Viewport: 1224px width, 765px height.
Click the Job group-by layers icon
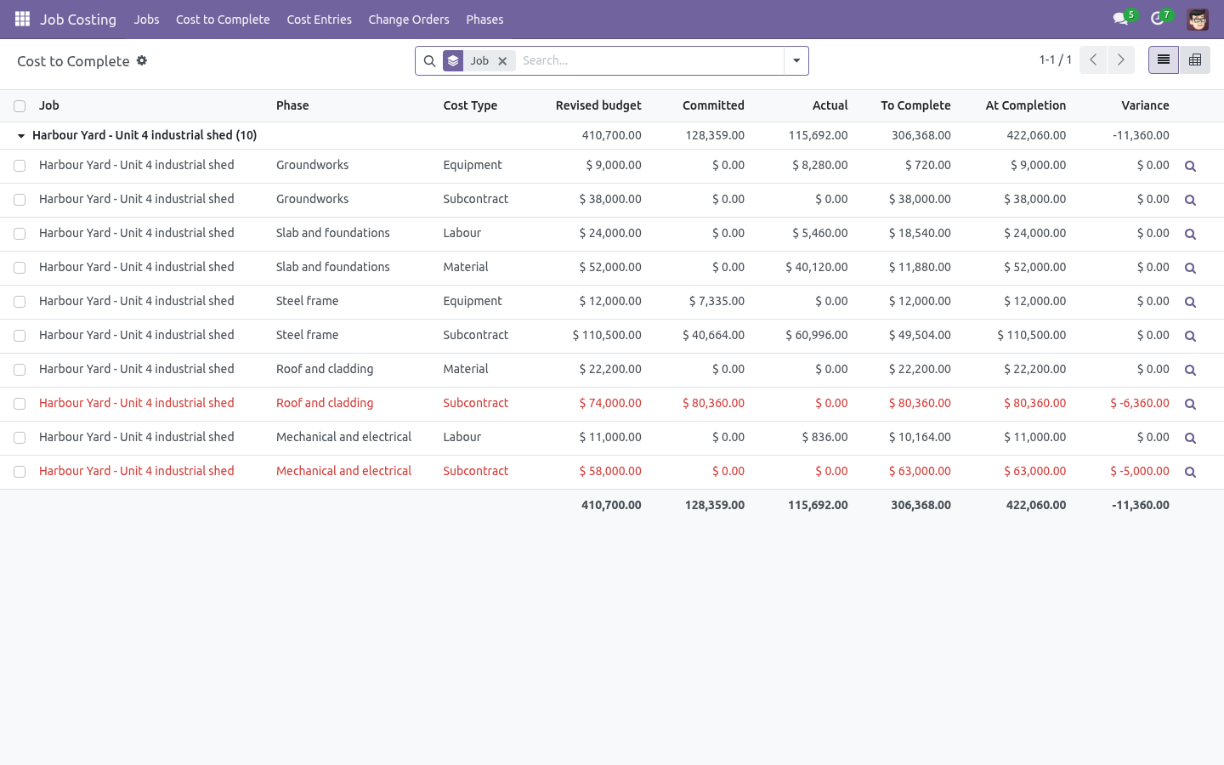point(453,61)
